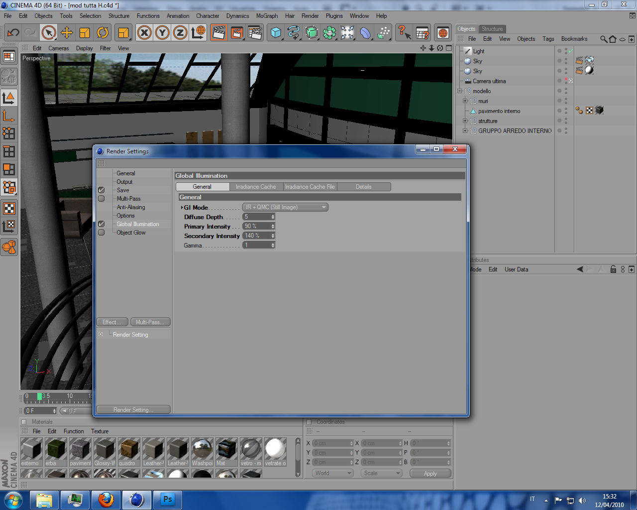Toggle the Global Illumination checkbox
This screenshot has width=637, height=510.
[x=102, y=224]
